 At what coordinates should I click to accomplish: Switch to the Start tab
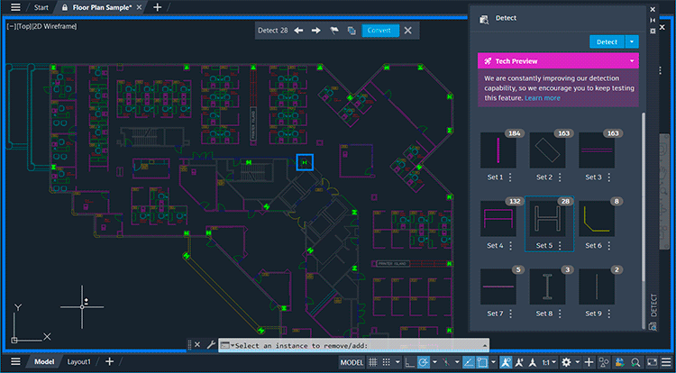tap(41, 7)
